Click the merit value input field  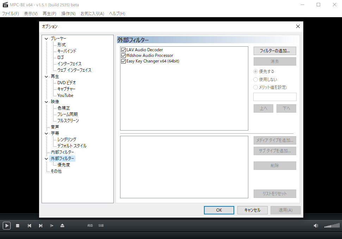[275, 97]
